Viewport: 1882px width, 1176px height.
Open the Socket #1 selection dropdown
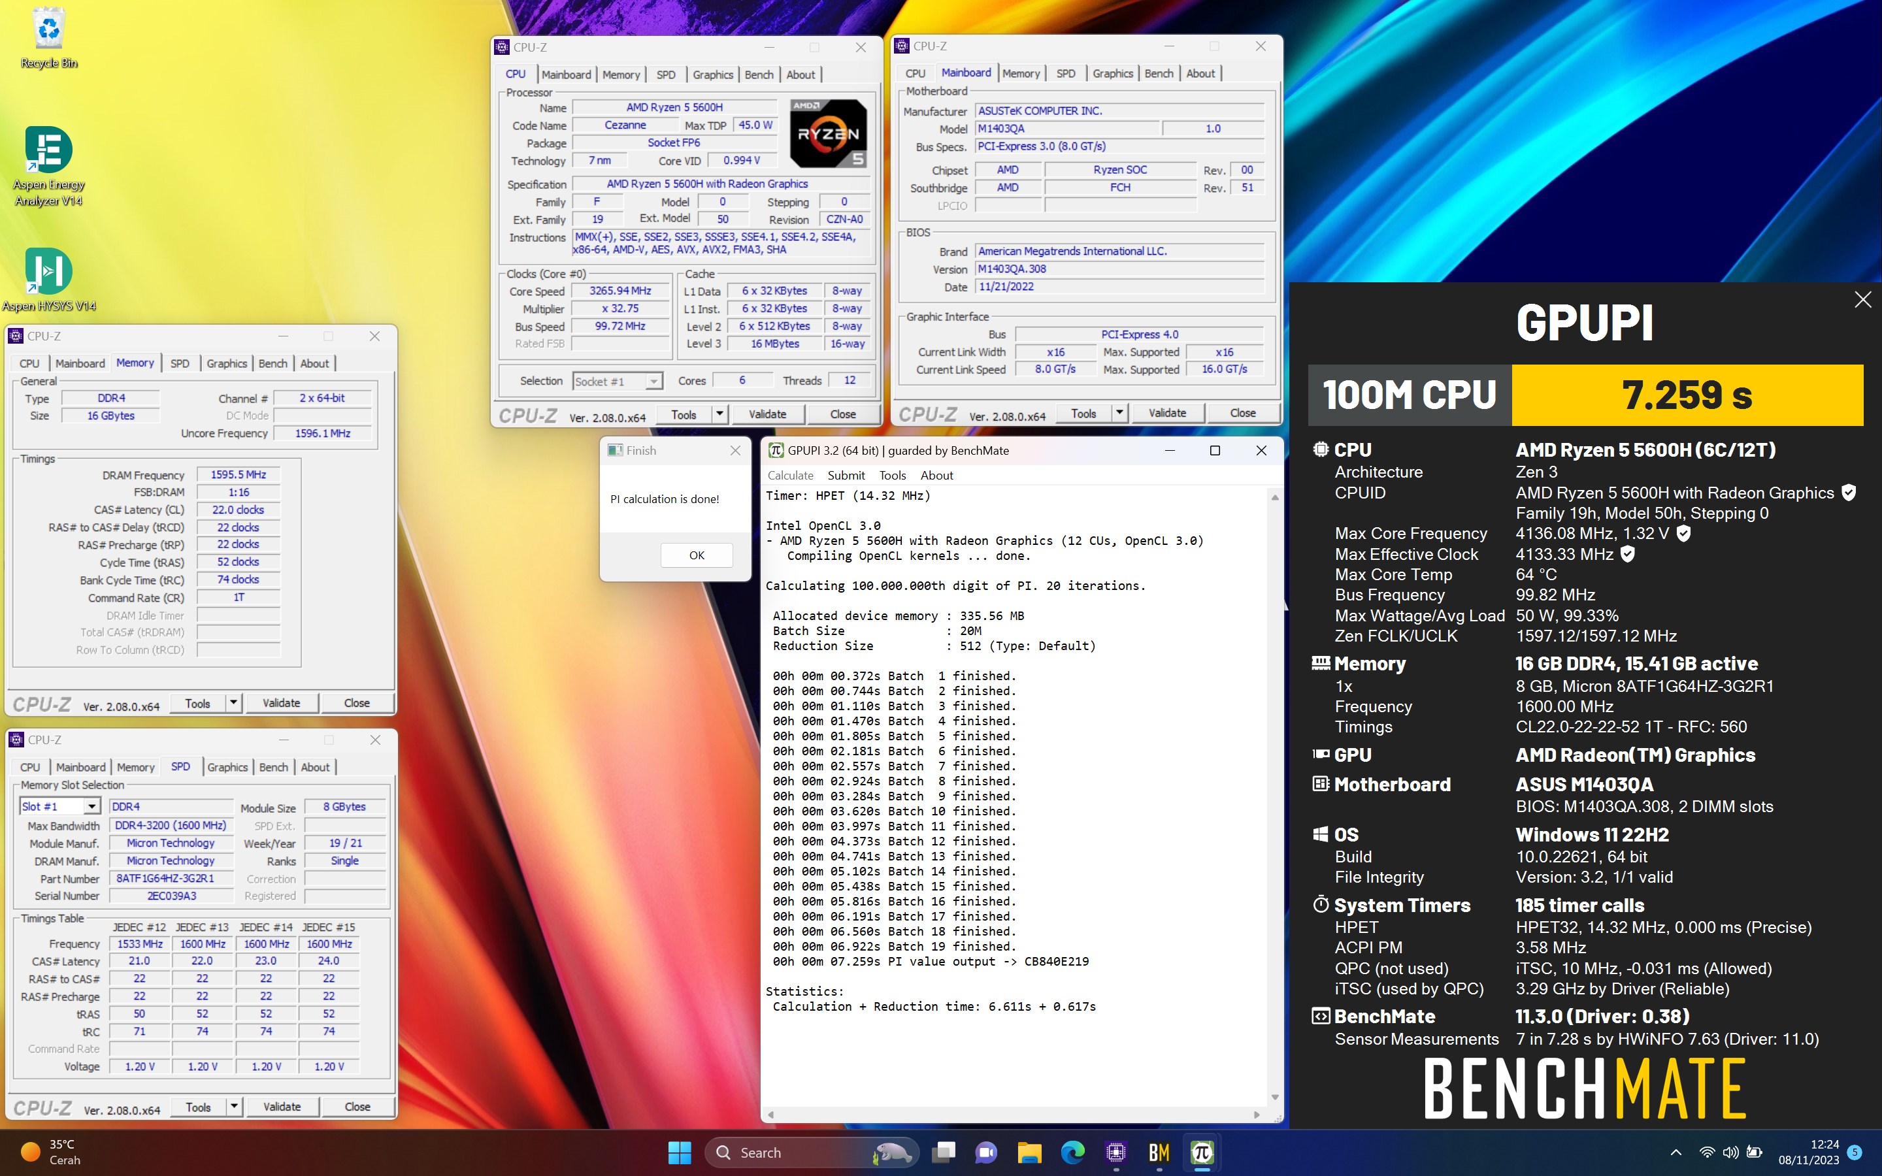654,381
